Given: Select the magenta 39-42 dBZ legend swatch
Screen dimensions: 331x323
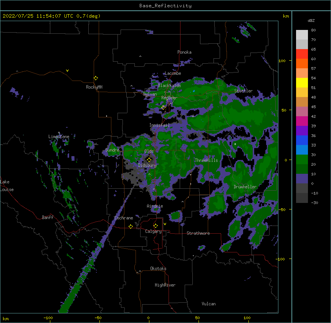Looking at the screenshot, I should point(302,121).
